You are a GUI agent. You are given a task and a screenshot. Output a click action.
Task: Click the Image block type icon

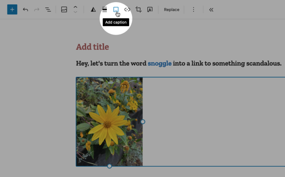pos(64,10)
